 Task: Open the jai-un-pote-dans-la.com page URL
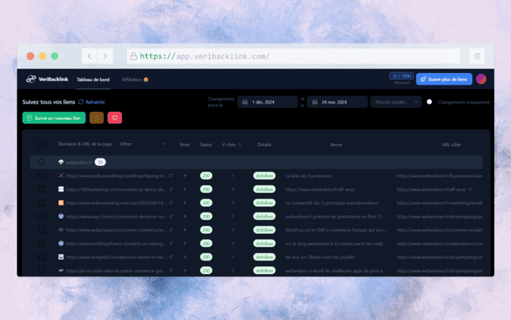pyautogui.click(x=115, y=271)
